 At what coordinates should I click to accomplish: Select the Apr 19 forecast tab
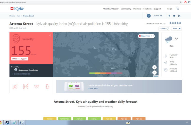coord(124,119)
